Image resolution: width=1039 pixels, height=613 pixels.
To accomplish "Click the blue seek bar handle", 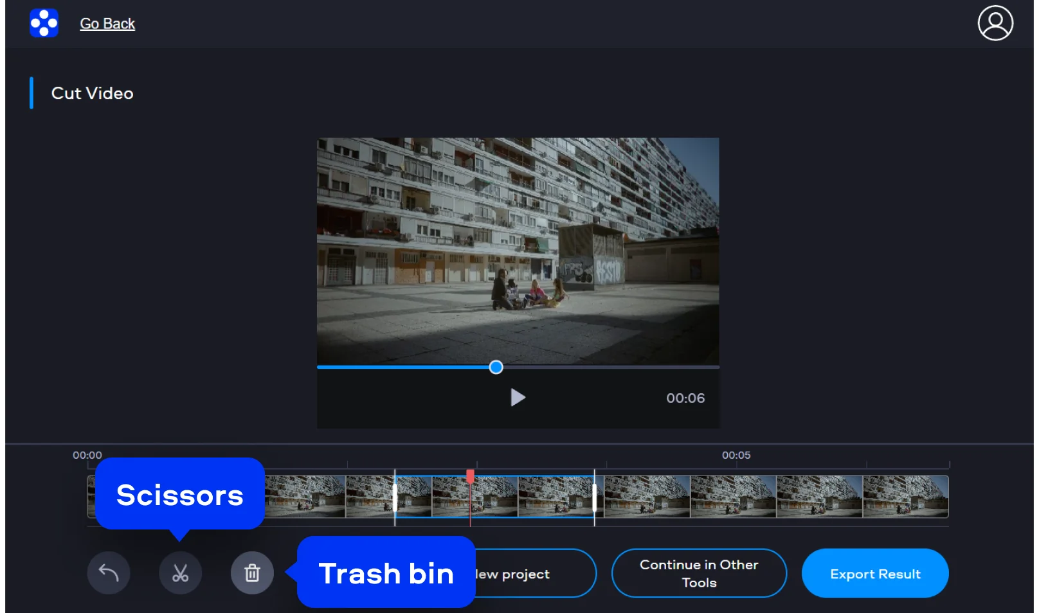I will coord(496,367).
